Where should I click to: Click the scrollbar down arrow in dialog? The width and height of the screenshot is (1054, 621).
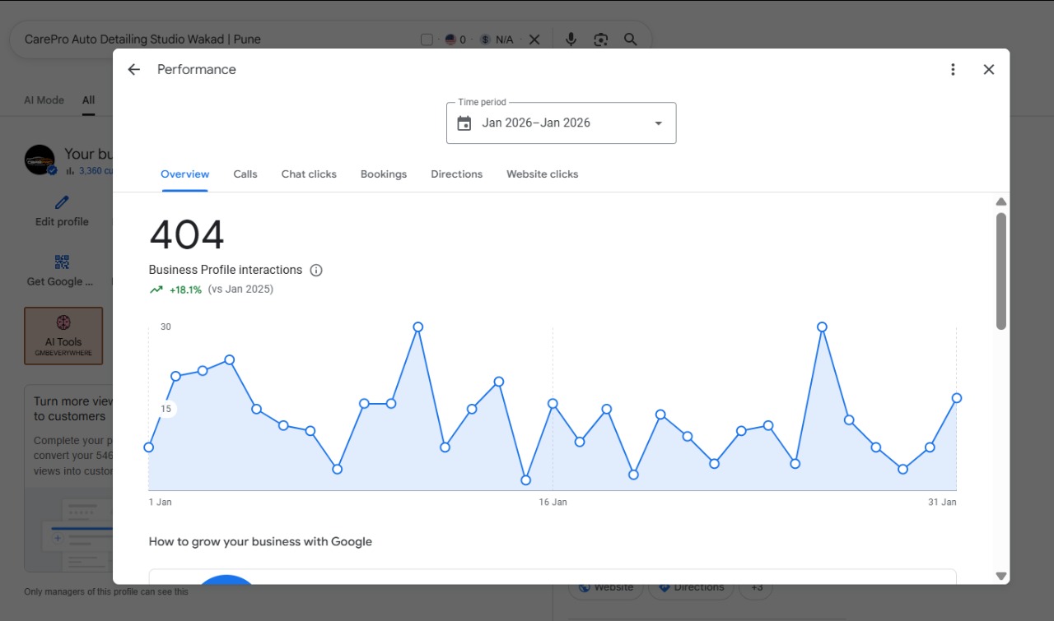tap(1001, 577)
